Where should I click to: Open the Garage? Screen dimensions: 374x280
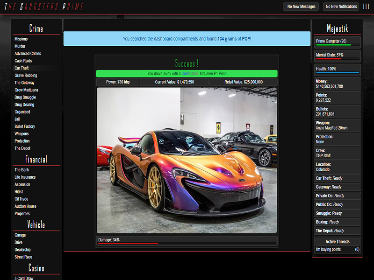(20, 235)
